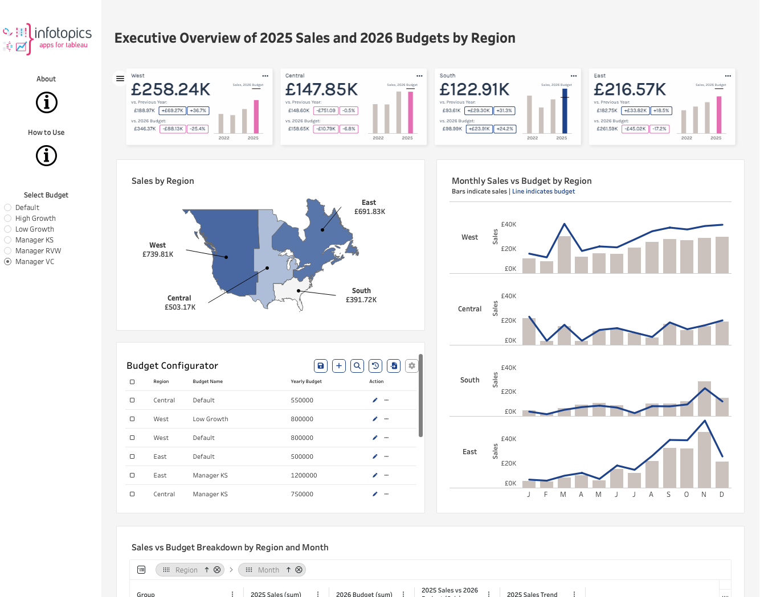Open more actions for East Manager KS row
The image size is (760, 597).
[x=386, y=476]
